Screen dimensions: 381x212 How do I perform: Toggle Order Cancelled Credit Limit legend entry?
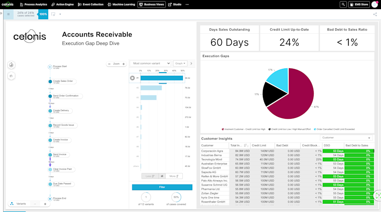coord(334,129)
